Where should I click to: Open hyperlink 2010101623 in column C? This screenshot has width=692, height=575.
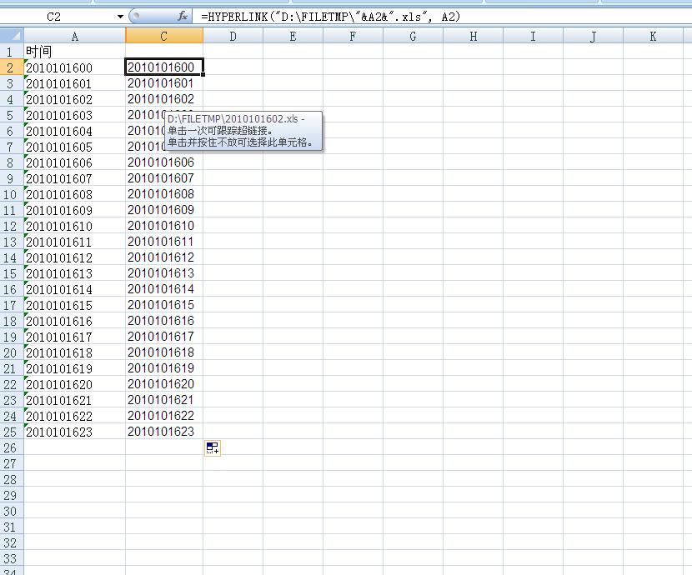160,432
